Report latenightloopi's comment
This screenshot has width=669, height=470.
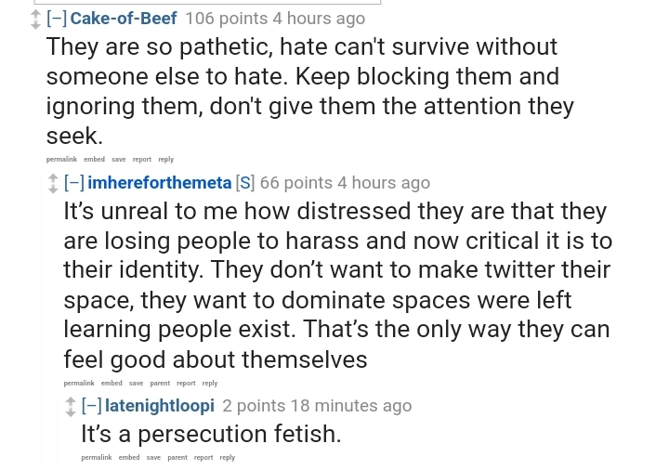tap(203, 457)
